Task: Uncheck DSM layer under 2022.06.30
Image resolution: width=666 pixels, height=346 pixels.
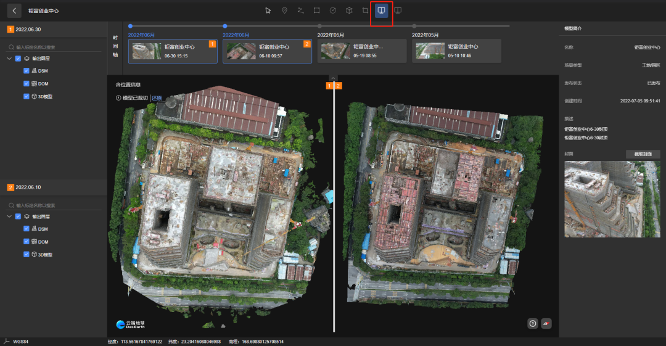Action: coord(27,70)
